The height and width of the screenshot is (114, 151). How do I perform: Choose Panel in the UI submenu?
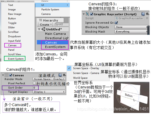(11, 50)
